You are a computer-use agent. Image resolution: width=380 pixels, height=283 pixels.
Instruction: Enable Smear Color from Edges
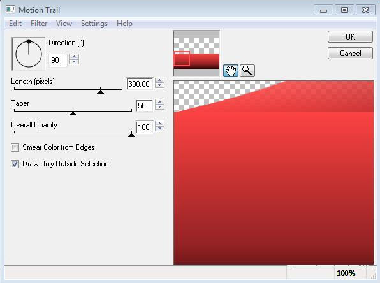click(x=15, y=148)
